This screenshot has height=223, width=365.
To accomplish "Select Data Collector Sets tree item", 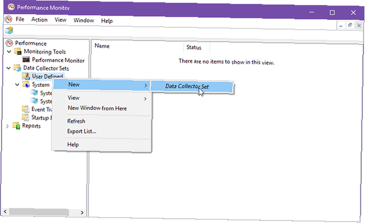I will pos(46,68).
